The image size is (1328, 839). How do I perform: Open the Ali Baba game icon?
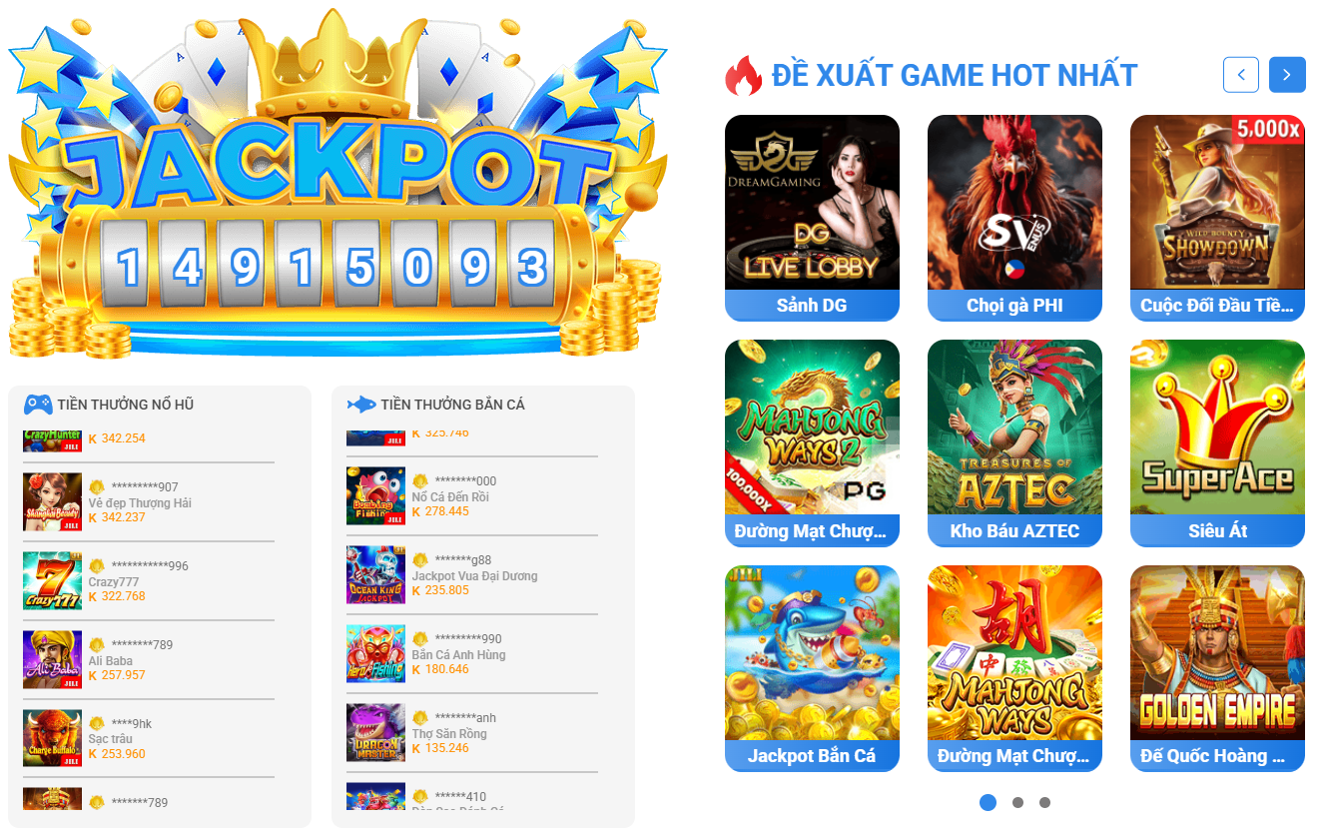click(52, 659)
